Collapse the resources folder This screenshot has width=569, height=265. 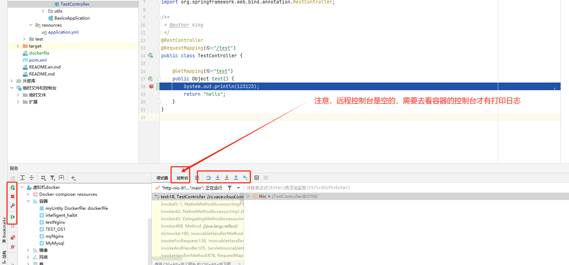(31, 25)
